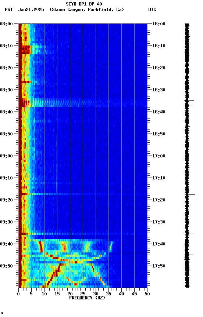Click the 'Jan21,2025' date label
The height and width of the screenshot is (317, 203).
click(31, 10)
